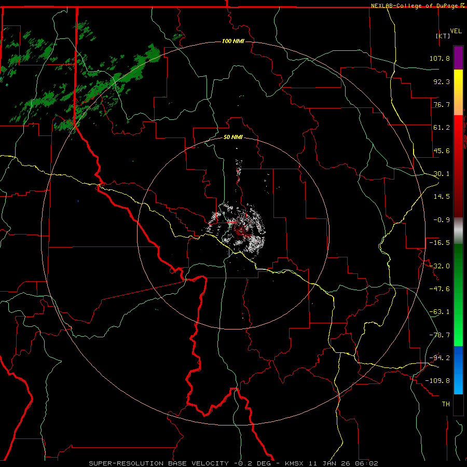Click the -94.2 legend value
Image resolution: width=467 pixels, height=467 pixels.
[x=439, y=358]
